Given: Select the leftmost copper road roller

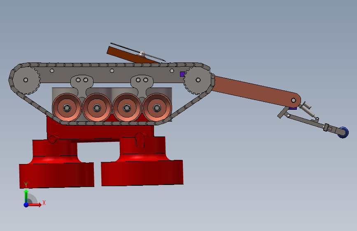Looking at the screenshot, I should (67, 107).
